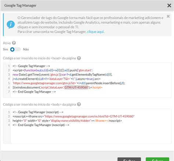The height and width of the screenshot is (161, 174).
Task: Click the green Salvar button
Action: pos(157,159)
